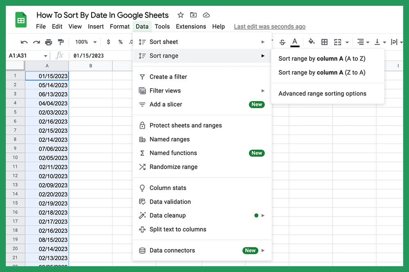The height and width of the screenshot is (272, 409).
Task: Open the vertical align icon
Action: click(x=377, y=42)
